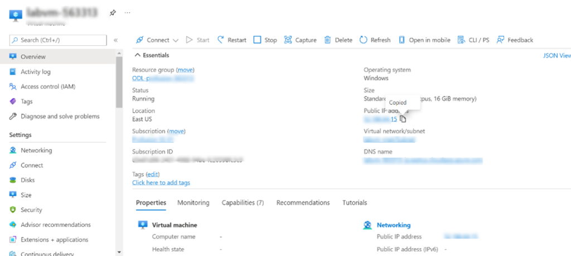The image size is (571, 256).
Task: Open JSON View link
Action: [x=557, y=56]
